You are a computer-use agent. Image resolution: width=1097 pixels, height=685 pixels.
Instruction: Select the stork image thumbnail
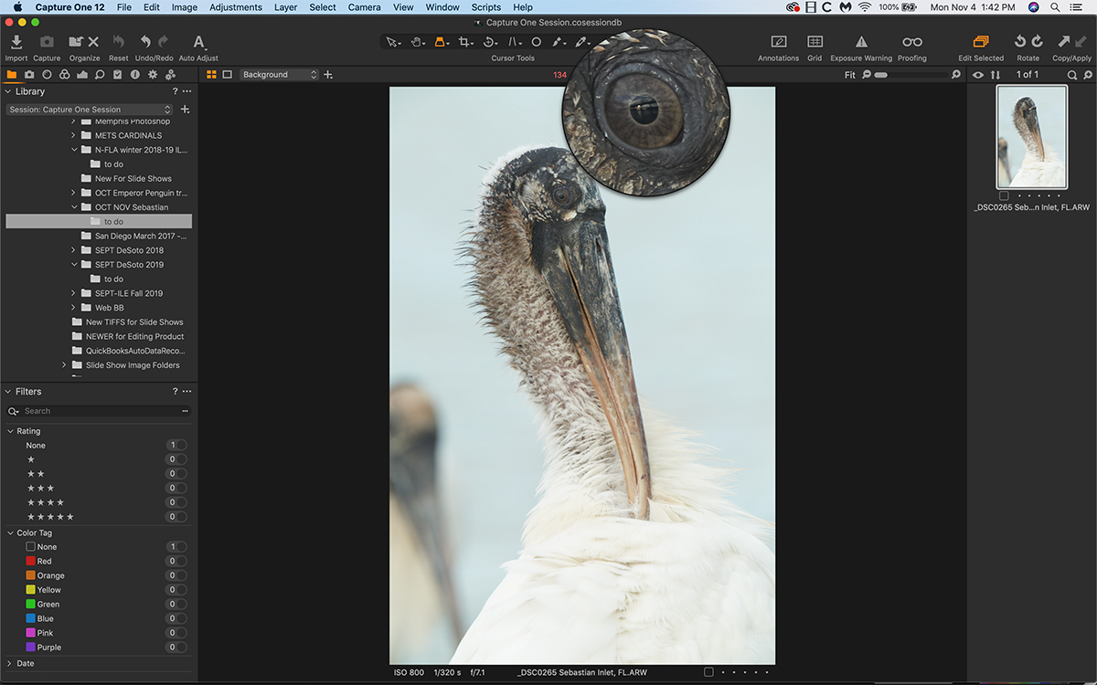coord(1031,137)
